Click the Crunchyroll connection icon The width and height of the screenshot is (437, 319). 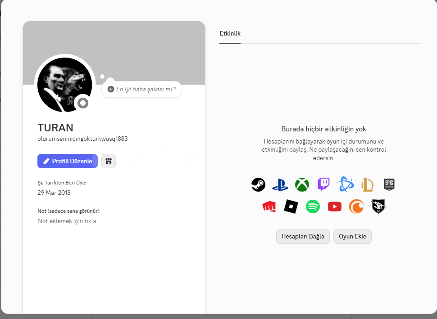[x=356, y=207]
